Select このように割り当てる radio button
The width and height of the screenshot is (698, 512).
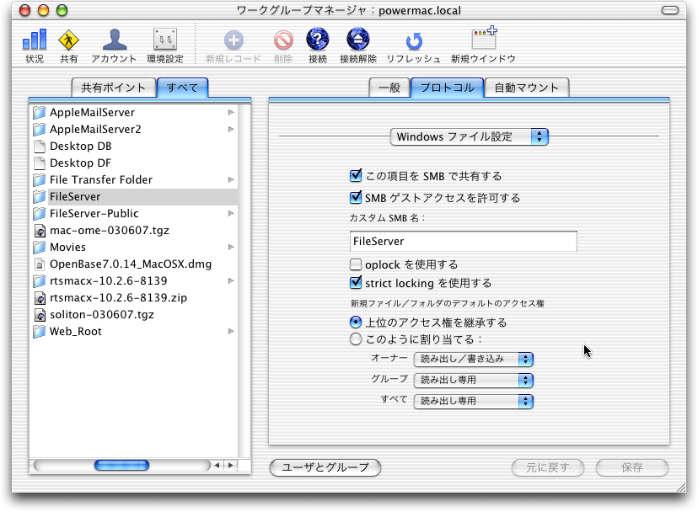tap(356, 339)
